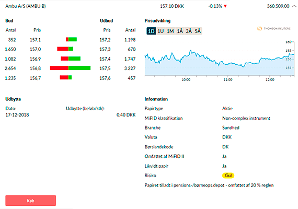Click the 10:00 chart time label
298x209 pixels.
click(x=186, y=79)
